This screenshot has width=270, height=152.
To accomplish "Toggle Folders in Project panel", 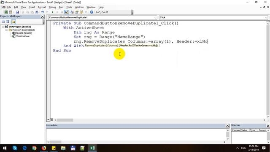I will 13,22.
